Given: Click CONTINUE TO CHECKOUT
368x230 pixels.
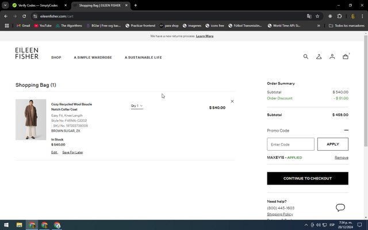Looking at the screenshot, I should pyautogui.click(x=308, y=178).
